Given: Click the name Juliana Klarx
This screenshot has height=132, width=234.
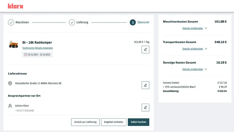Looking at the screenshot, I should pos(22,106).
